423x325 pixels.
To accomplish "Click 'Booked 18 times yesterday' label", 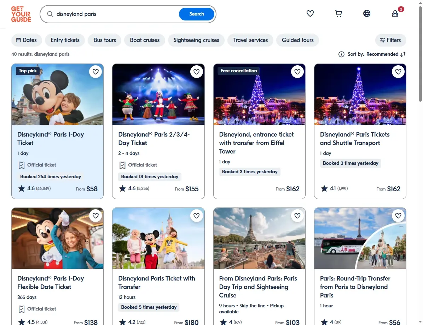I will click(x=150, y=177).
